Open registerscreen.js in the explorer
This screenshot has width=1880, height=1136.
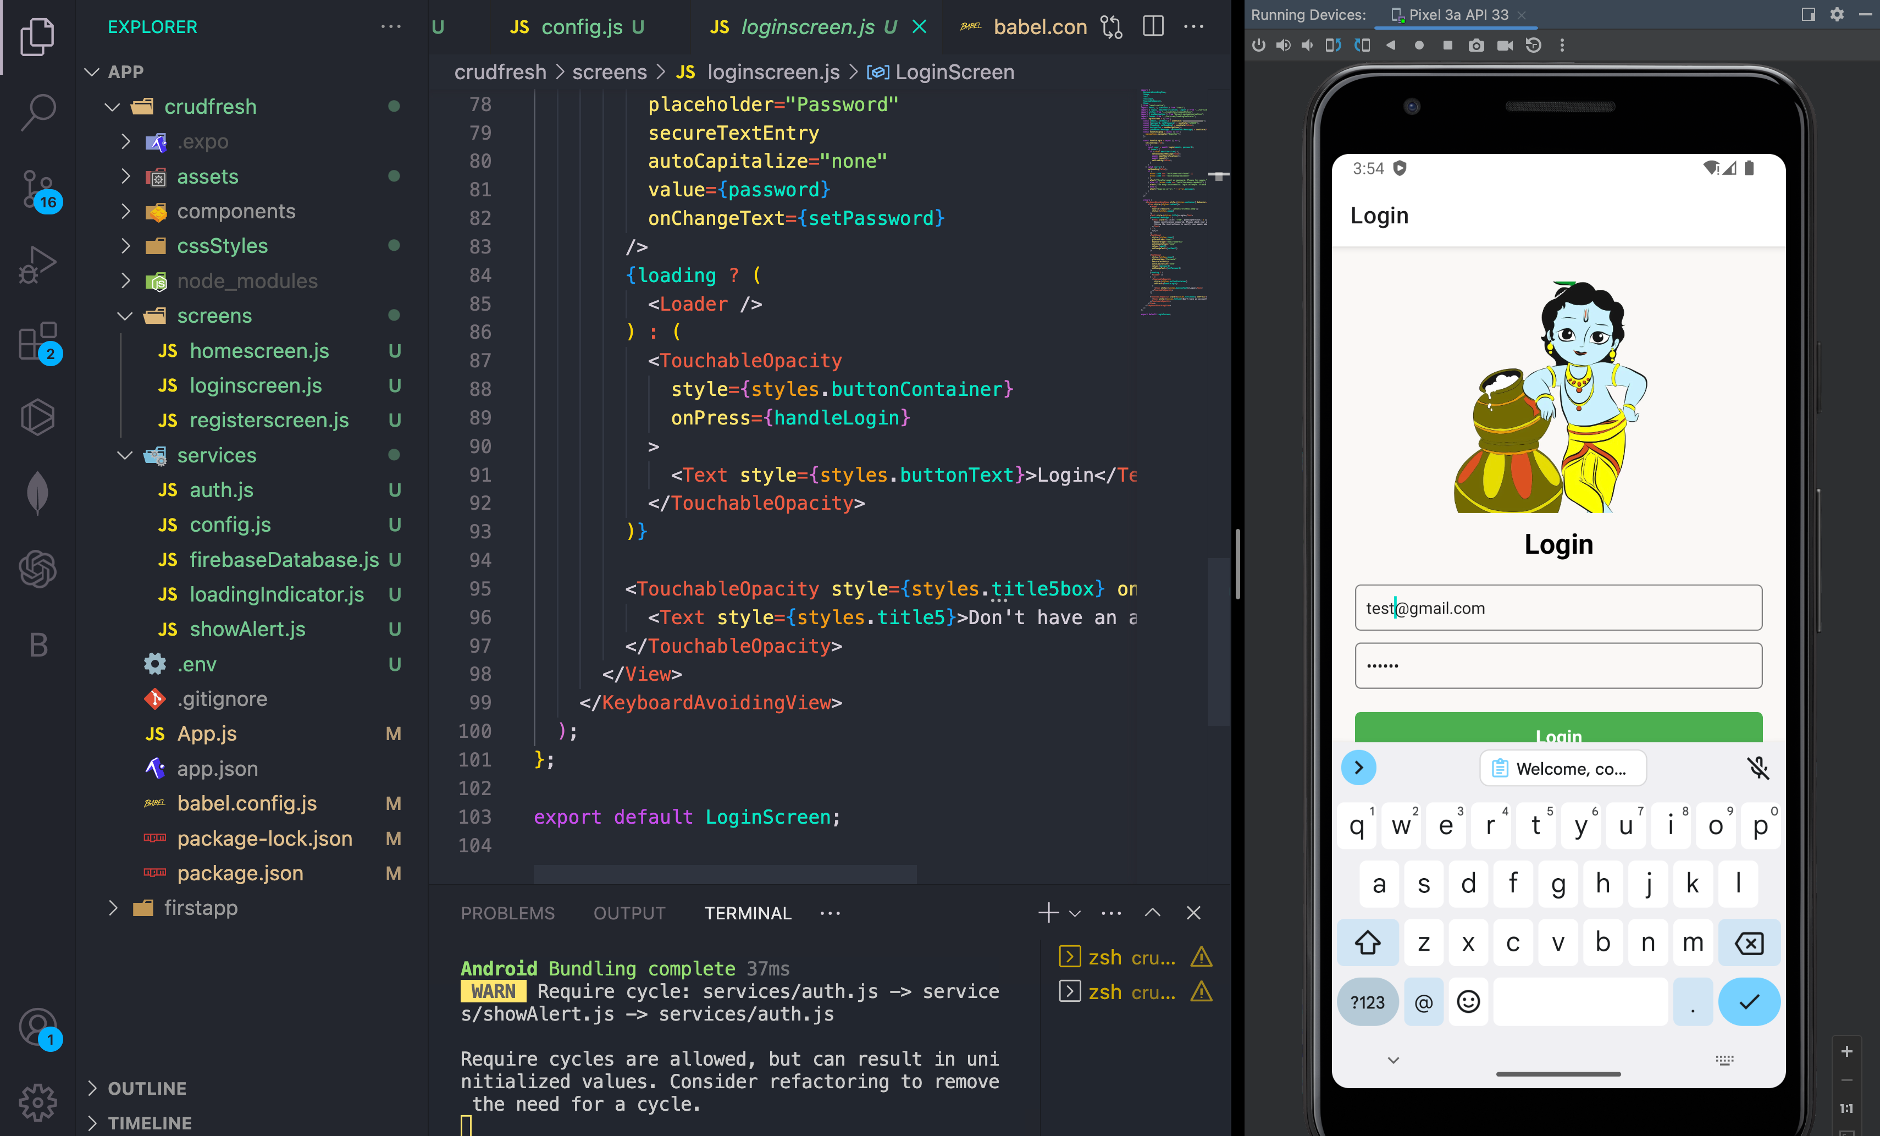tap(269, 421)
